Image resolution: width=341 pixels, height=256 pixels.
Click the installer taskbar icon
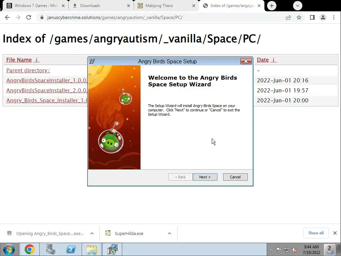click(x=113, y=249)
